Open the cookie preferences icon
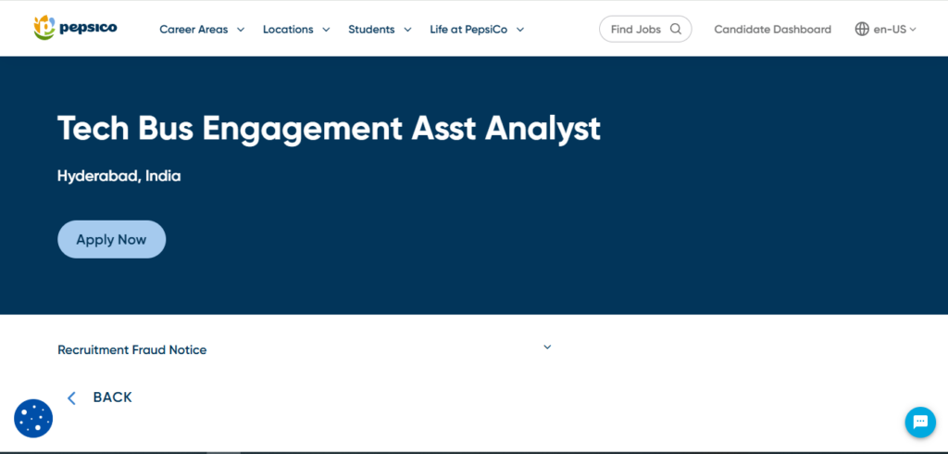 [33, 418]
